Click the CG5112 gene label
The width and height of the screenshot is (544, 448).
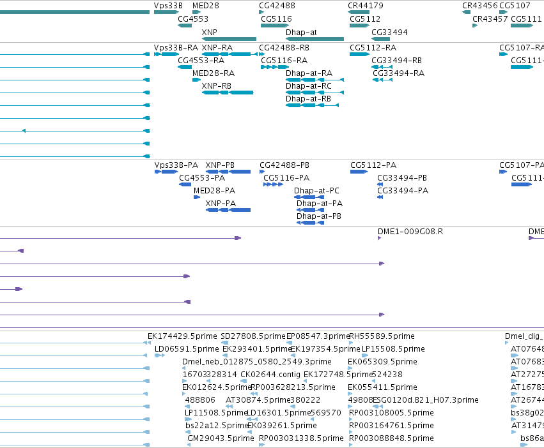click(x=365, y=19)
